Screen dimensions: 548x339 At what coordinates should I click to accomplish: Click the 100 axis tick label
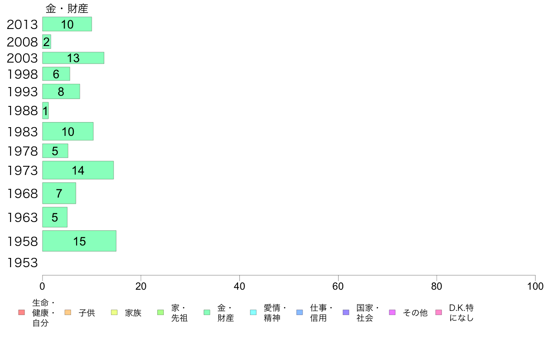(535, 286)
